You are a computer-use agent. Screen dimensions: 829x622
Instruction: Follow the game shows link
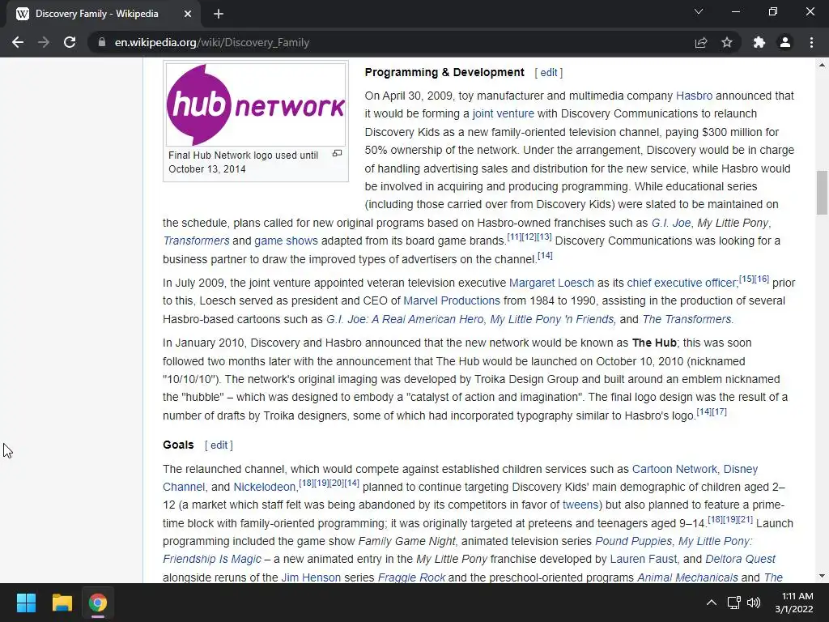pyautogui.click(x=286, y=241)
